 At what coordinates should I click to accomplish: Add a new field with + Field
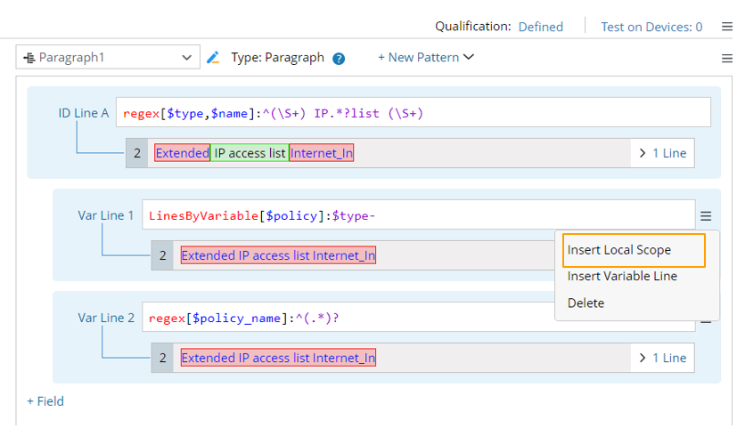point(45,401)
